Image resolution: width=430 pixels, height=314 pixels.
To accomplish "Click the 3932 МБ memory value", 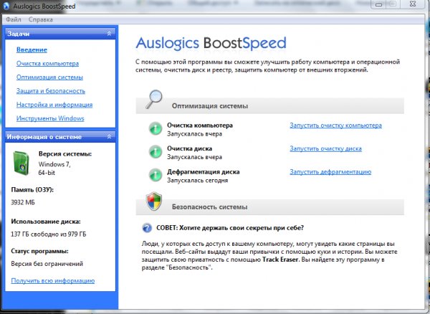I will 23,202.
